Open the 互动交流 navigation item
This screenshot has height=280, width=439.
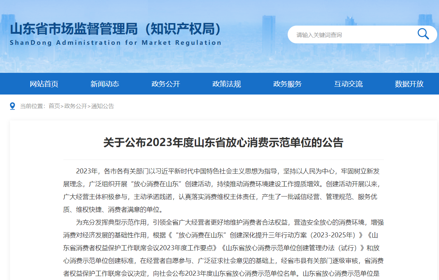coord(348,84)
